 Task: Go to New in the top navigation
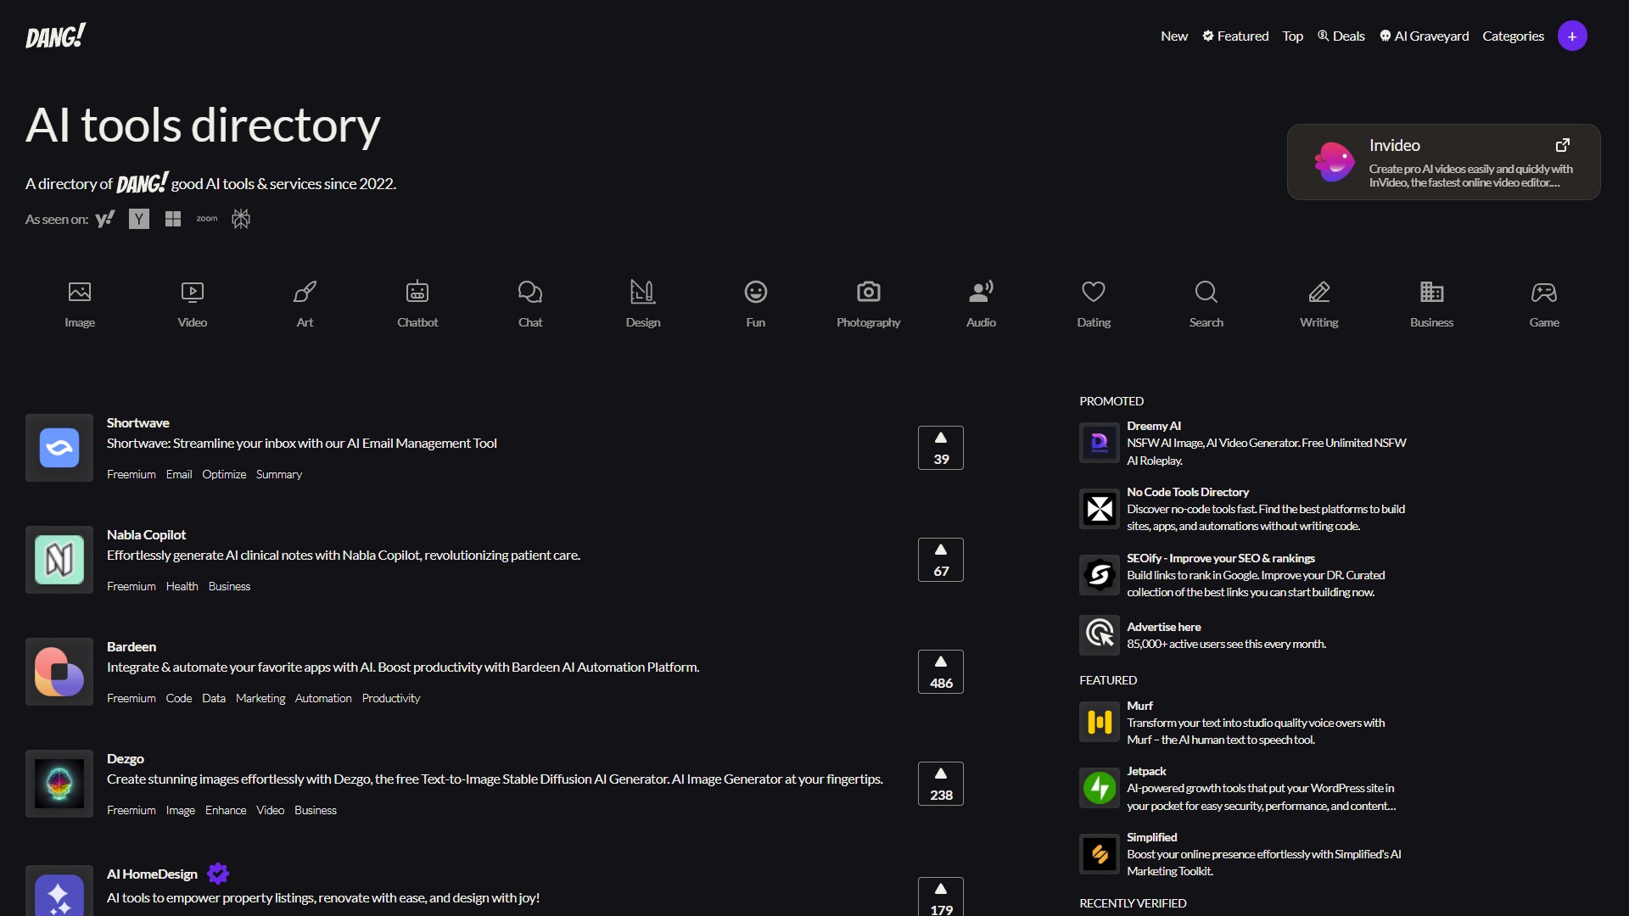[x=1174, y=36]
